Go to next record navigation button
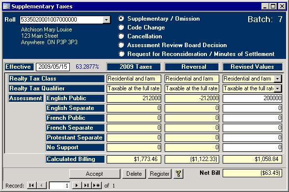Screen dimensions: 289x192 (x=77, y=186)
